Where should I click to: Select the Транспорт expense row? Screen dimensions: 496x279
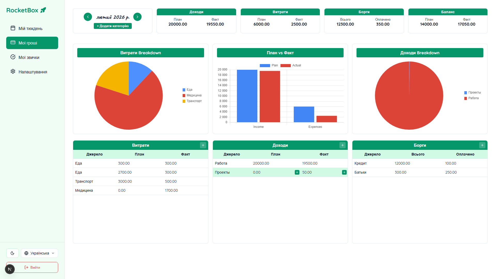[x=141, y=181]
